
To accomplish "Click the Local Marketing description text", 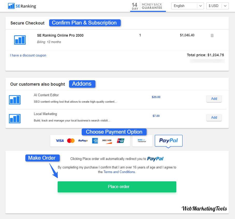I will coord(72,120).
